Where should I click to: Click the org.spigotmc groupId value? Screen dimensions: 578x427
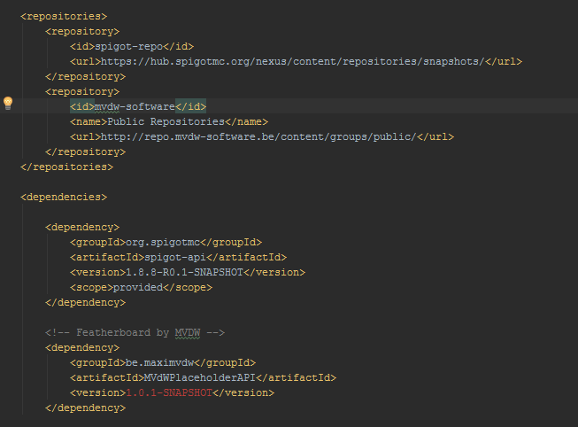point(163,242)
